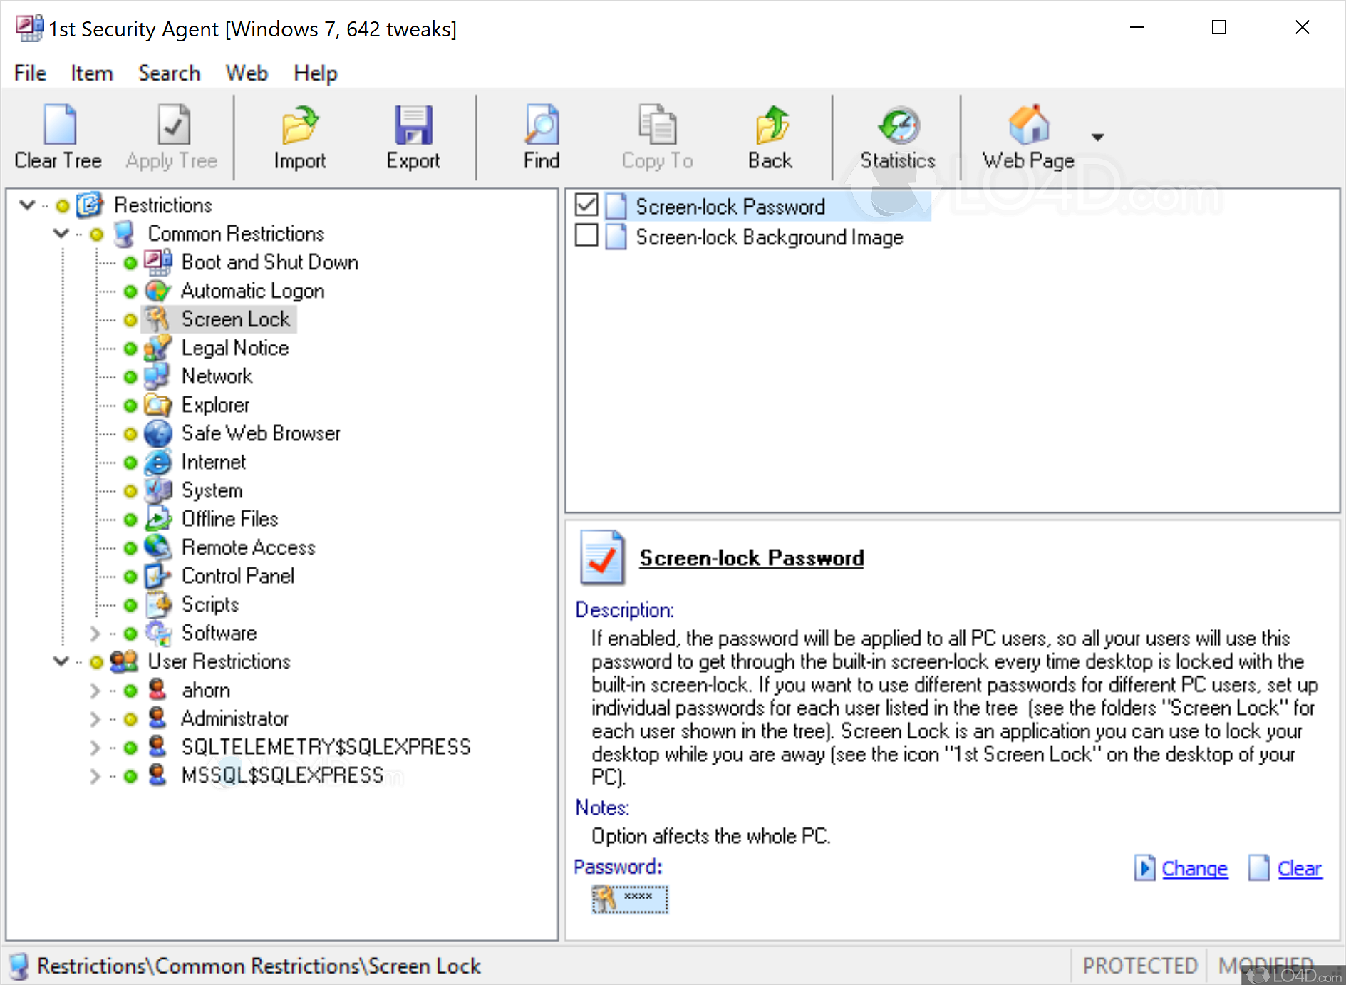The width and height of the screenshot is (1346, 985).
Task: Check the Screen-lock Background Image checkbox
Action: click(x=586, y=235)
